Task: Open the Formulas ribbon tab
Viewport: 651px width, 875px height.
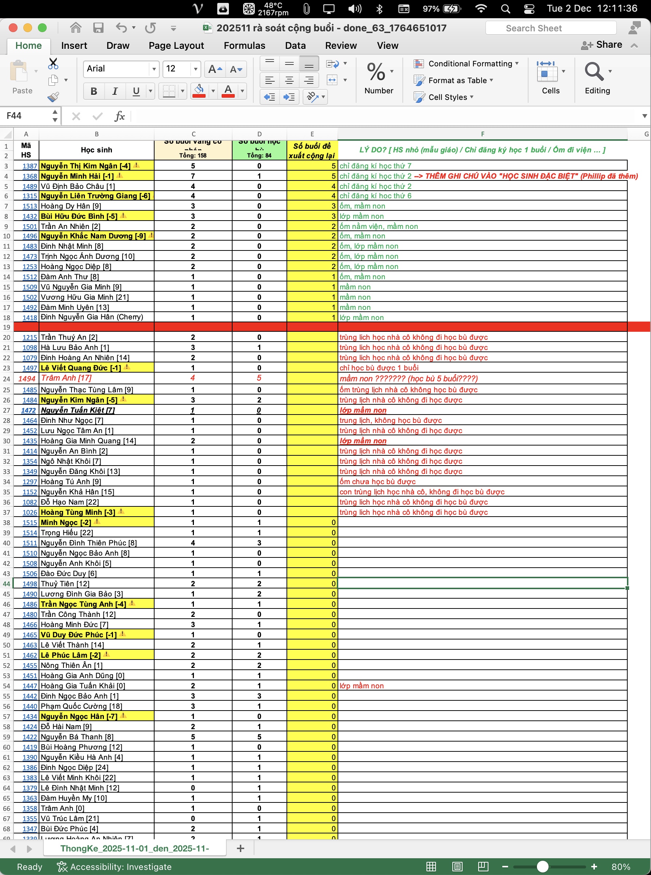Action: pos(244,46)
